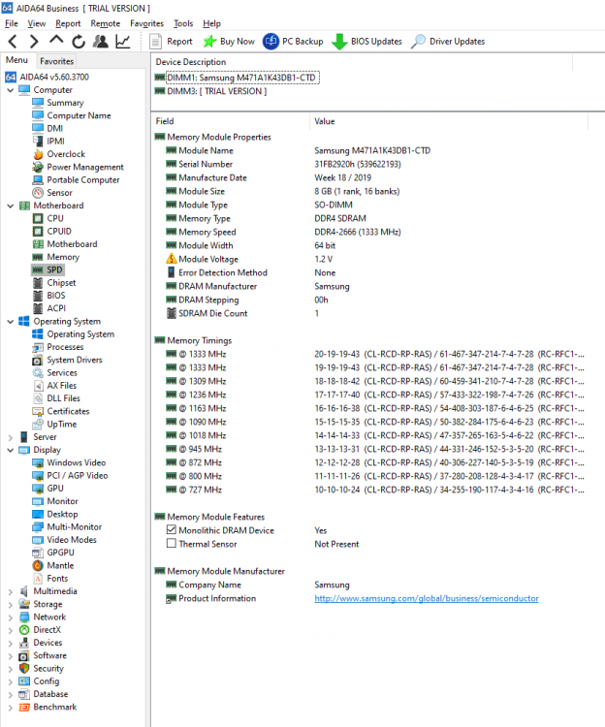Click the Refresh toolbar icon
Image resolution: width=605 pixels, height=727 pixels.
[79, 42]
